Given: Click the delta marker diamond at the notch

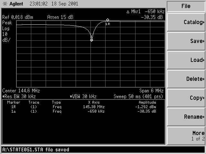Looking at the screenshot, I should [x=91, y=40].
